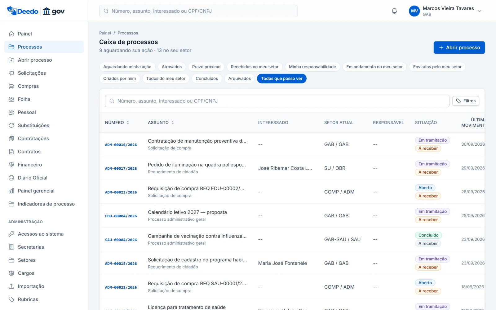This screenshot has width=496, height=310.
Task: Click the table search input field
Action: coord(277,101)
